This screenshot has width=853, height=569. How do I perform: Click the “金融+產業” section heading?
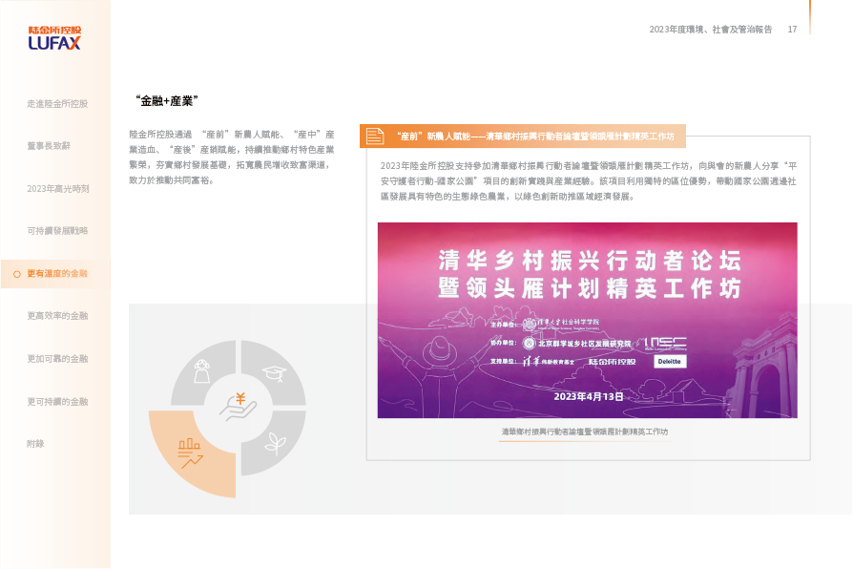pos(167,100)
